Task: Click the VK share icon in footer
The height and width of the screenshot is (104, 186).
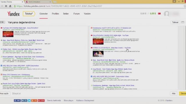Action: pyautogui.click(x=24, y=101)
